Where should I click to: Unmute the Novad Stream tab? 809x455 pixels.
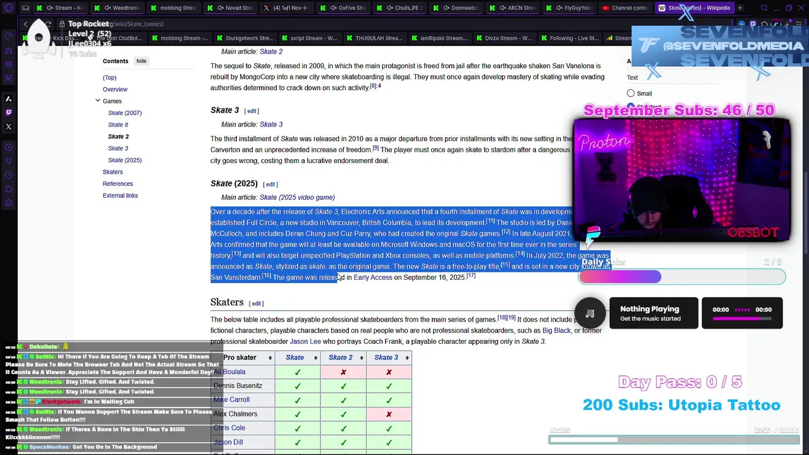coord(220,8)
